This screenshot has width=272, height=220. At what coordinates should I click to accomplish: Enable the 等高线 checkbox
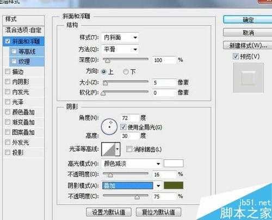14,51
